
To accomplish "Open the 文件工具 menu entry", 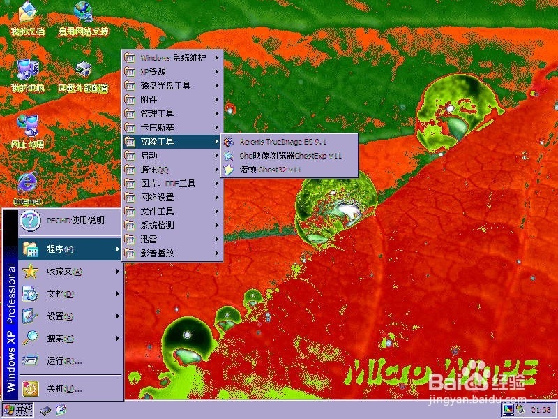I will coord(172,212).
